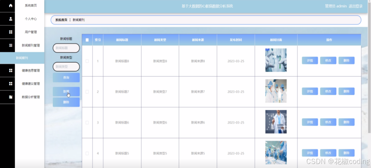Click 详情 for 新闻标题5 row
The height and width of the screenshot is (168, 371).
click(310, 153)
